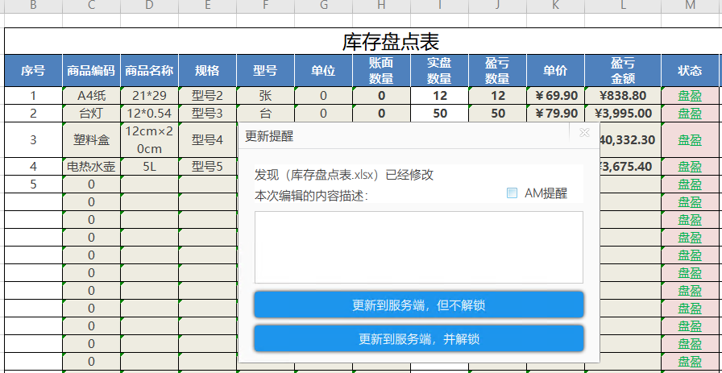Open the 盘盈 link in row 1

tap(690, 96)
